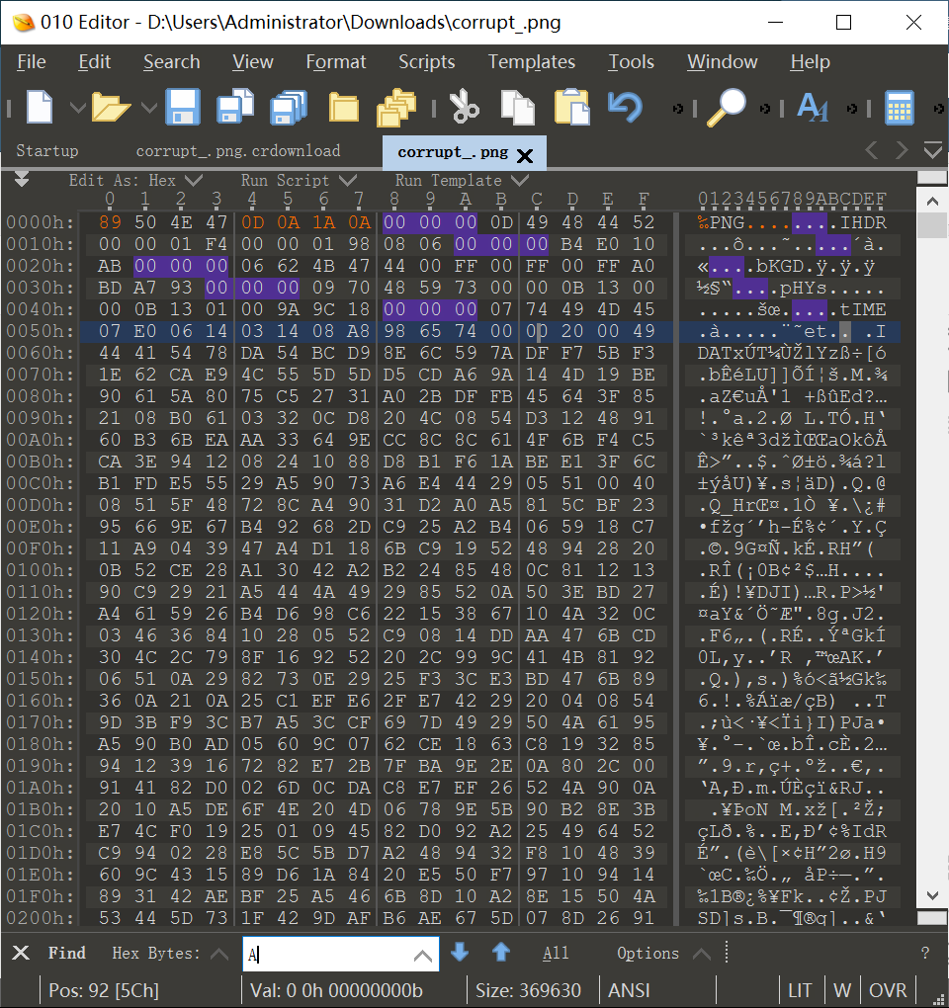Open the Run Script dropdown
This screenshot has width=949, height=1008.
[x=299, y=181]
